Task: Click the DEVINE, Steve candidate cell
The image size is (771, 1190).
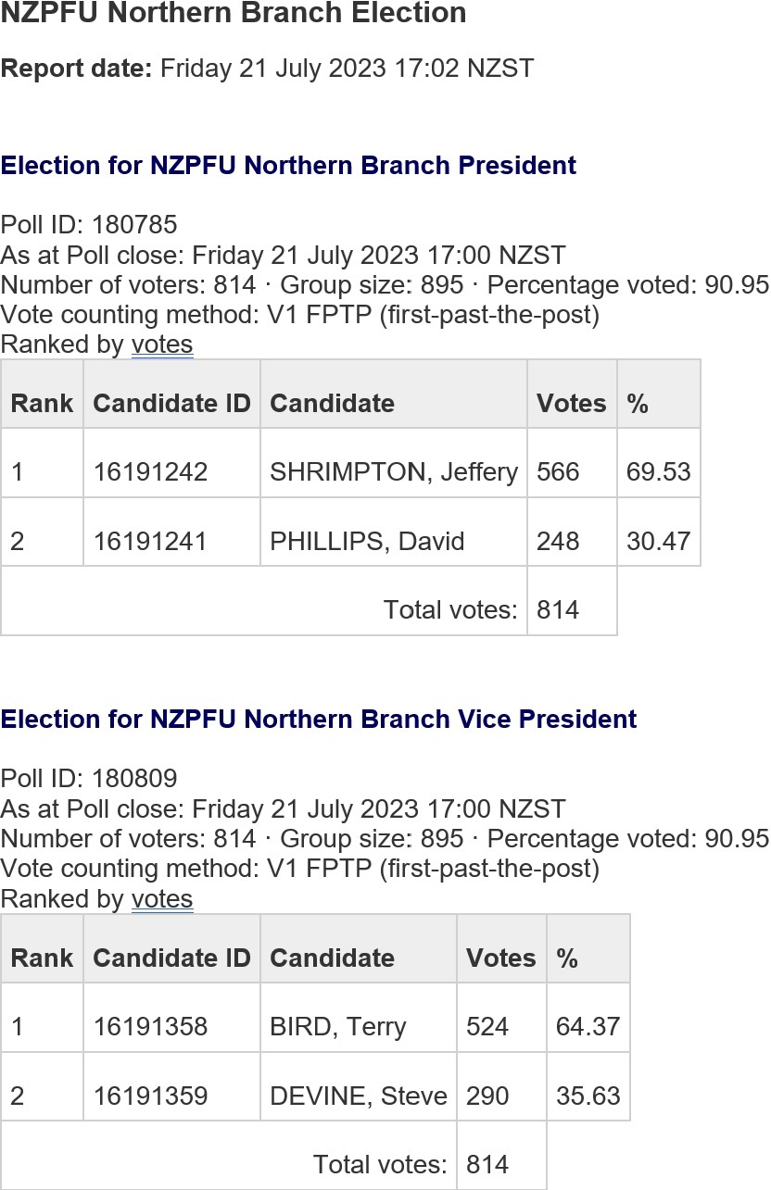Action: coord(359,1096)
